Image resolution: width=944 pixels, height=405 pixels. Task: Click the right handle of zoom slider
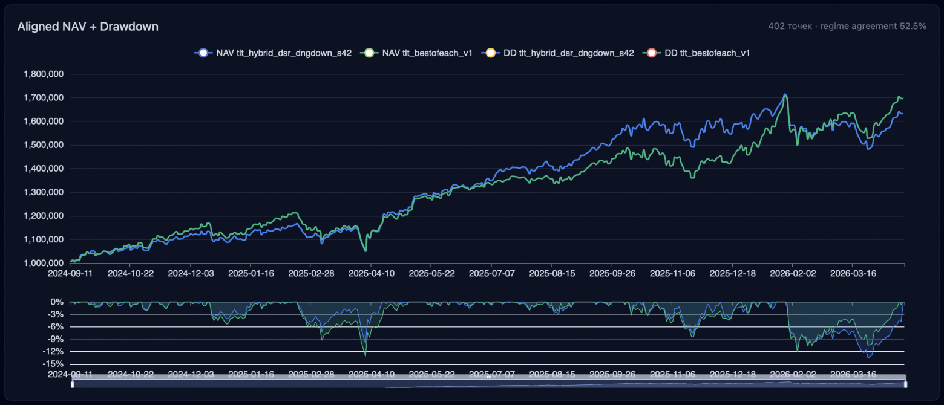coord(905,384)
